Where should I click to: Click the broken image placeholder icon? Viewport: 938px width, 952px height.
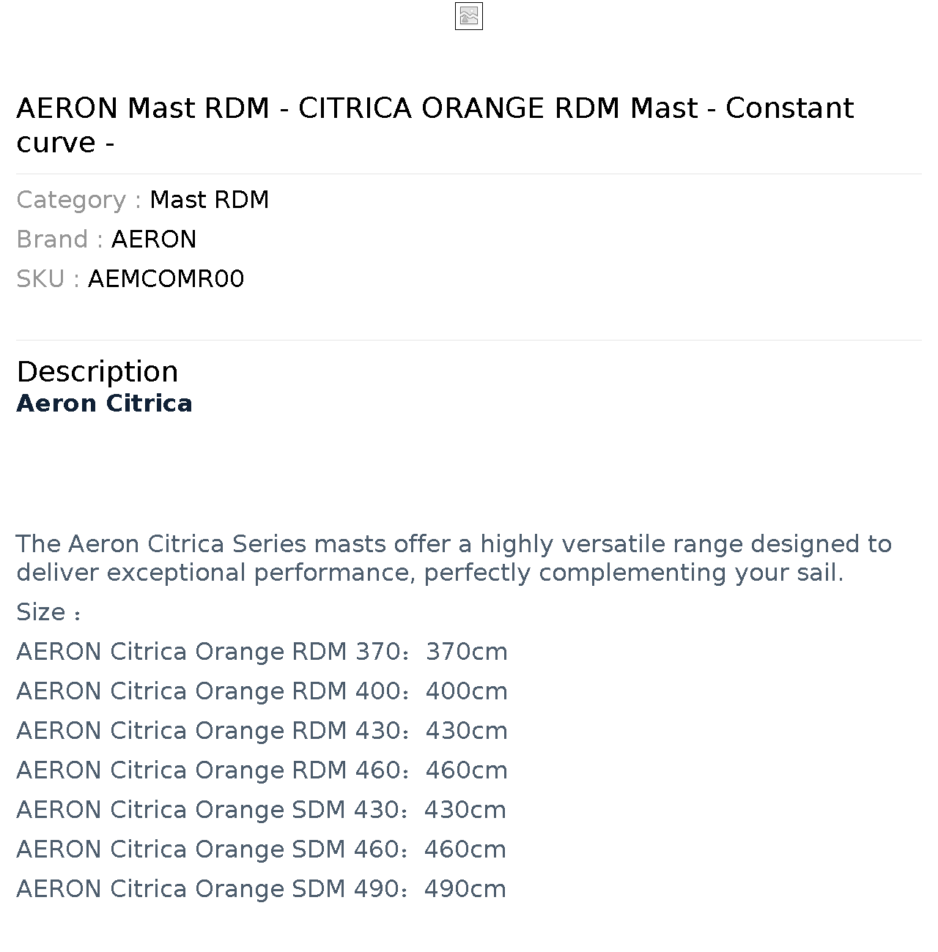(x=469, y=16)
